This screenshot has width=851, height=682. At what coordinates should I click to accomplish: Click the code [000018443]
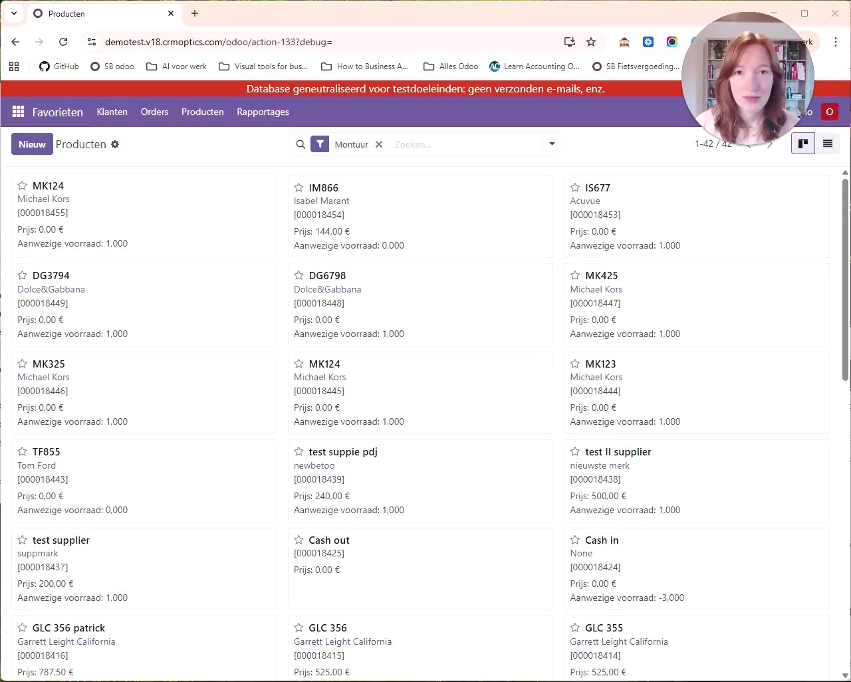pos(43,479)
